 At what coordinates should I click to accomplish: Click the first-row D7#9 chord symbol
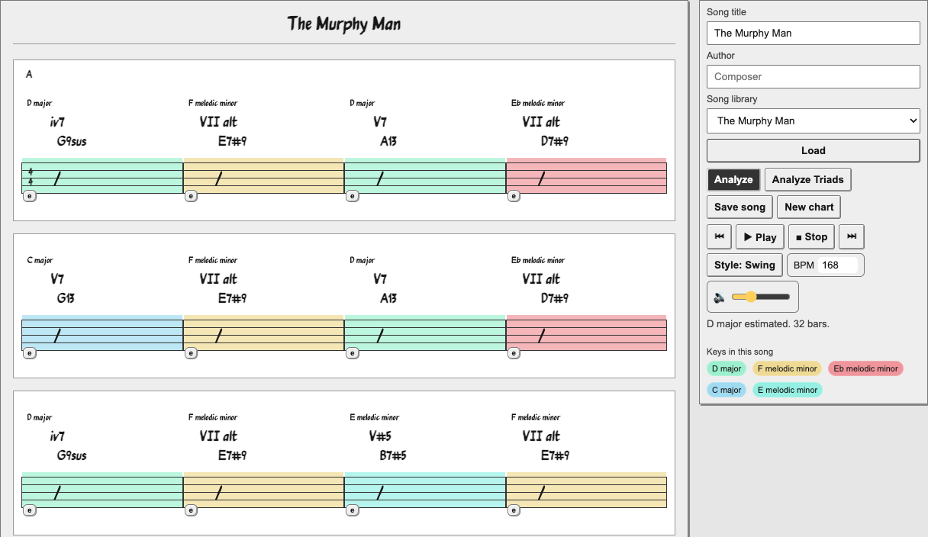[555, 141]
